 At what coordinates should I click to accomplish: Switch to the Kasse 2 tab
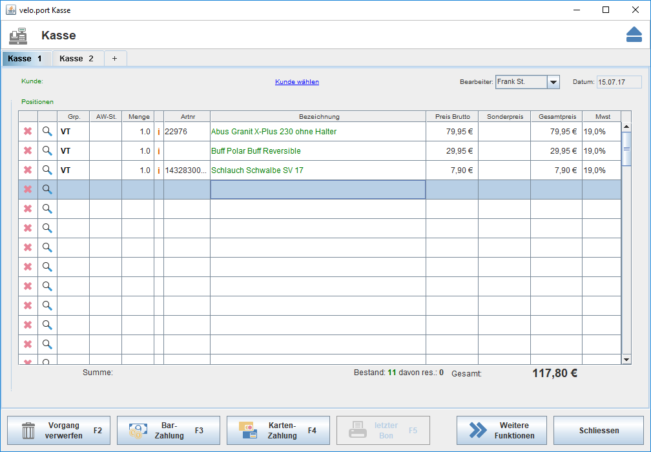[77, 58]
